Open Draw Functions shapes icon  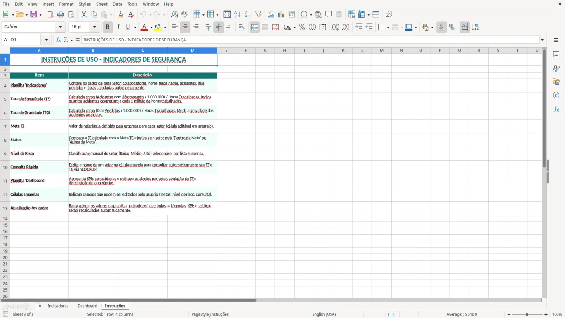click(x=389, y=15)
